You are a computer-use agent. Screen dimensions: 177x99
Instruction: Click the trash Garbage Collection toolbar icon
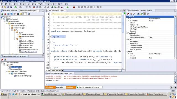[x=101, y=7]
